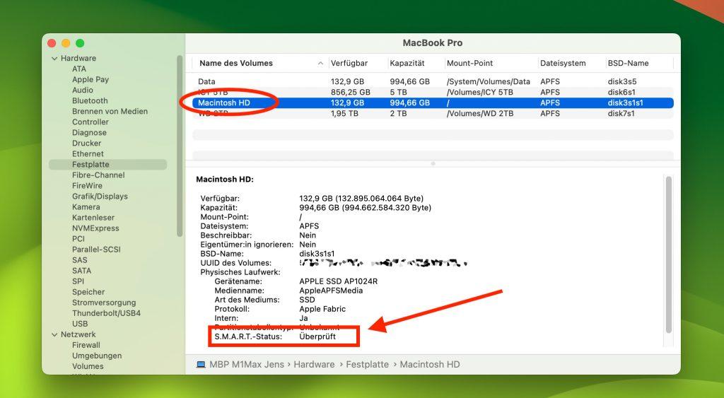This screenshot has width=724, height=398.
Task: Click the Protokoll value Apple Fabric
Action: (x=322, y=309)
